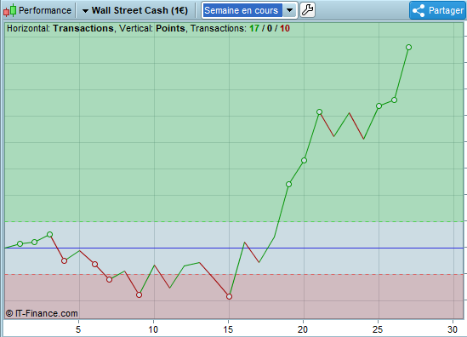Click the red marker at transaction 9
The height and width of the screenshot is (337, 467).
tap(140, 295)
